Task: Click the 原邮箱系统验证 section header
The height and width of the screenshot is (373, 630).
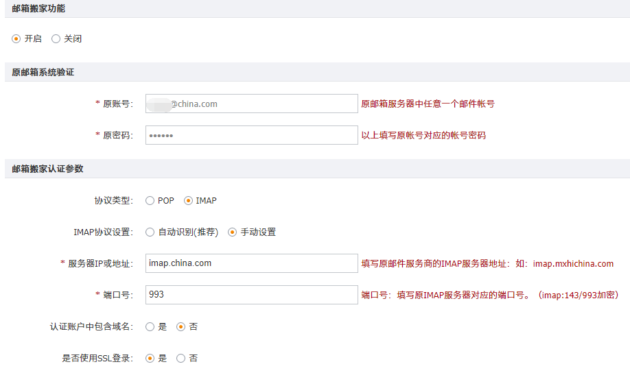Action: tap(43, 72)
